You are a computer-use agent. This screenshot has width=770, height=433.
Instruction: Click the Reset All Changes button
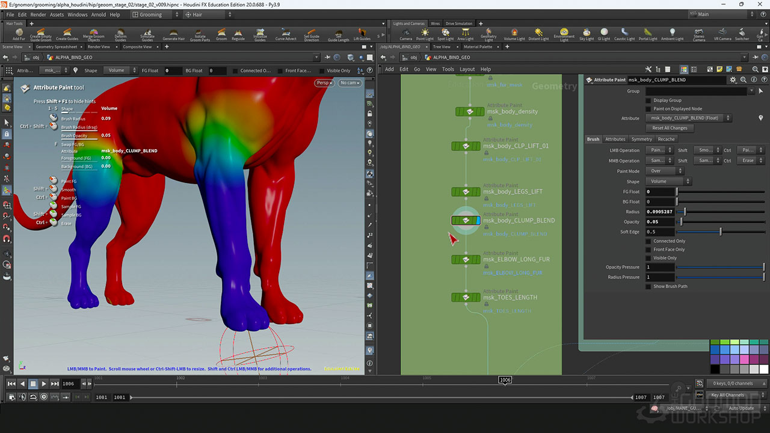pos(670,128)
